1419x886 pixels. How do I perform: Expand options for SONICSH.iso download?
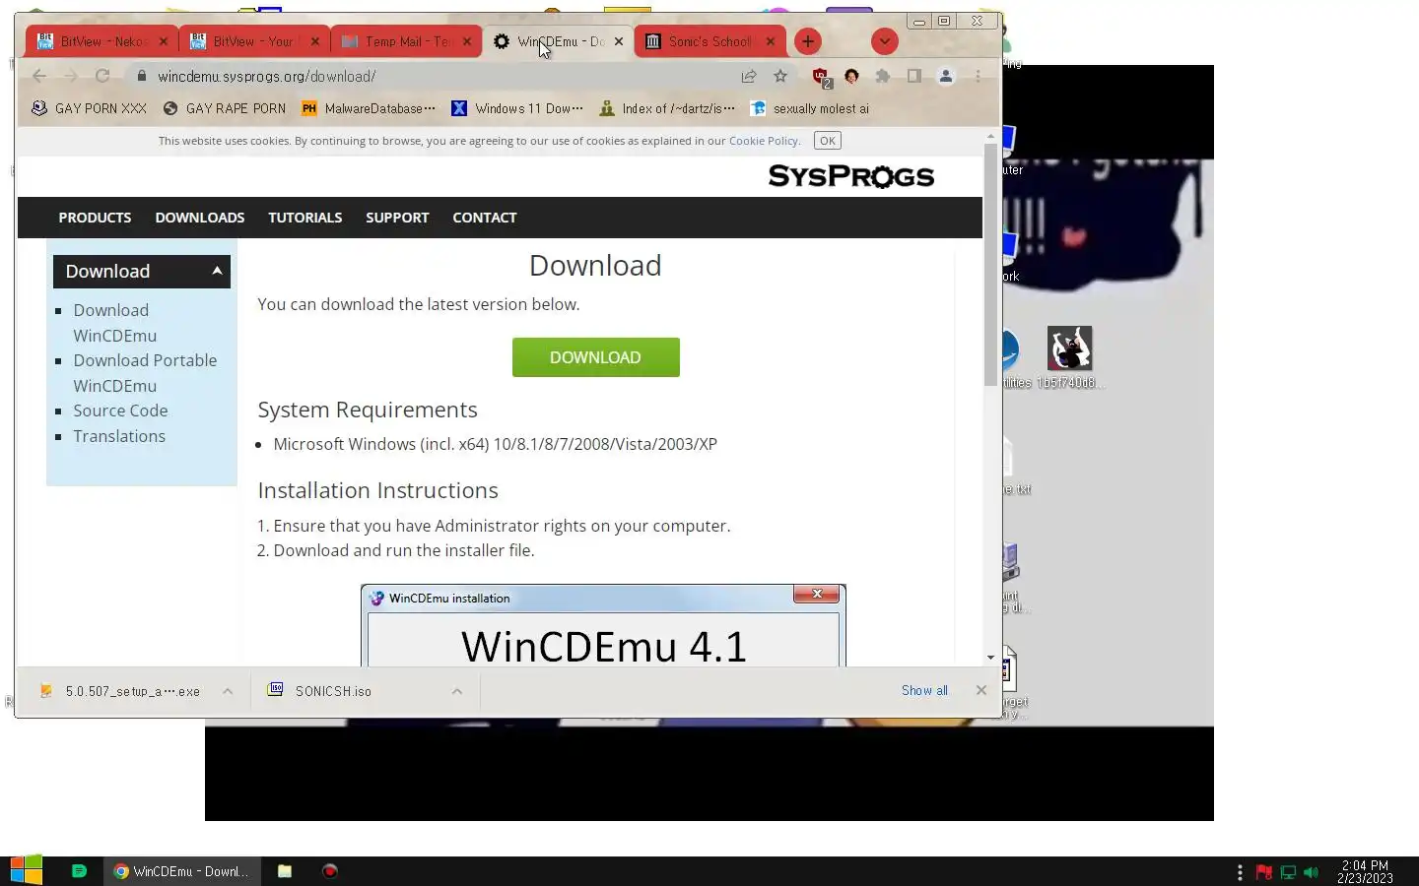point(457,691)
